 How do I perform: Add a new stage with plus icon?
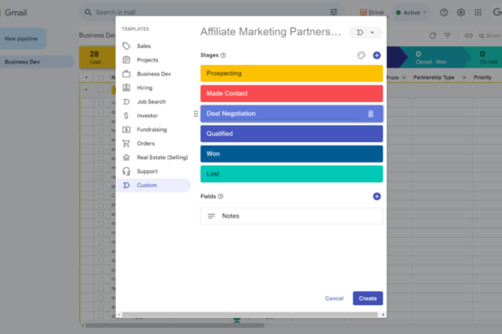click(x=377, y=56)
